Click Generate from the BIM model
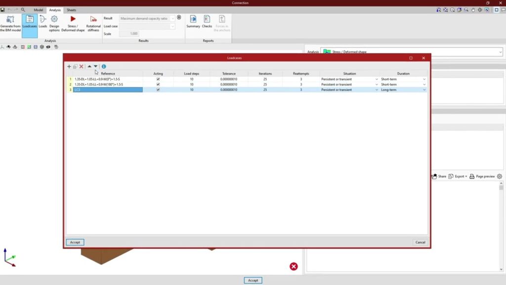 (x=10, y=24)
